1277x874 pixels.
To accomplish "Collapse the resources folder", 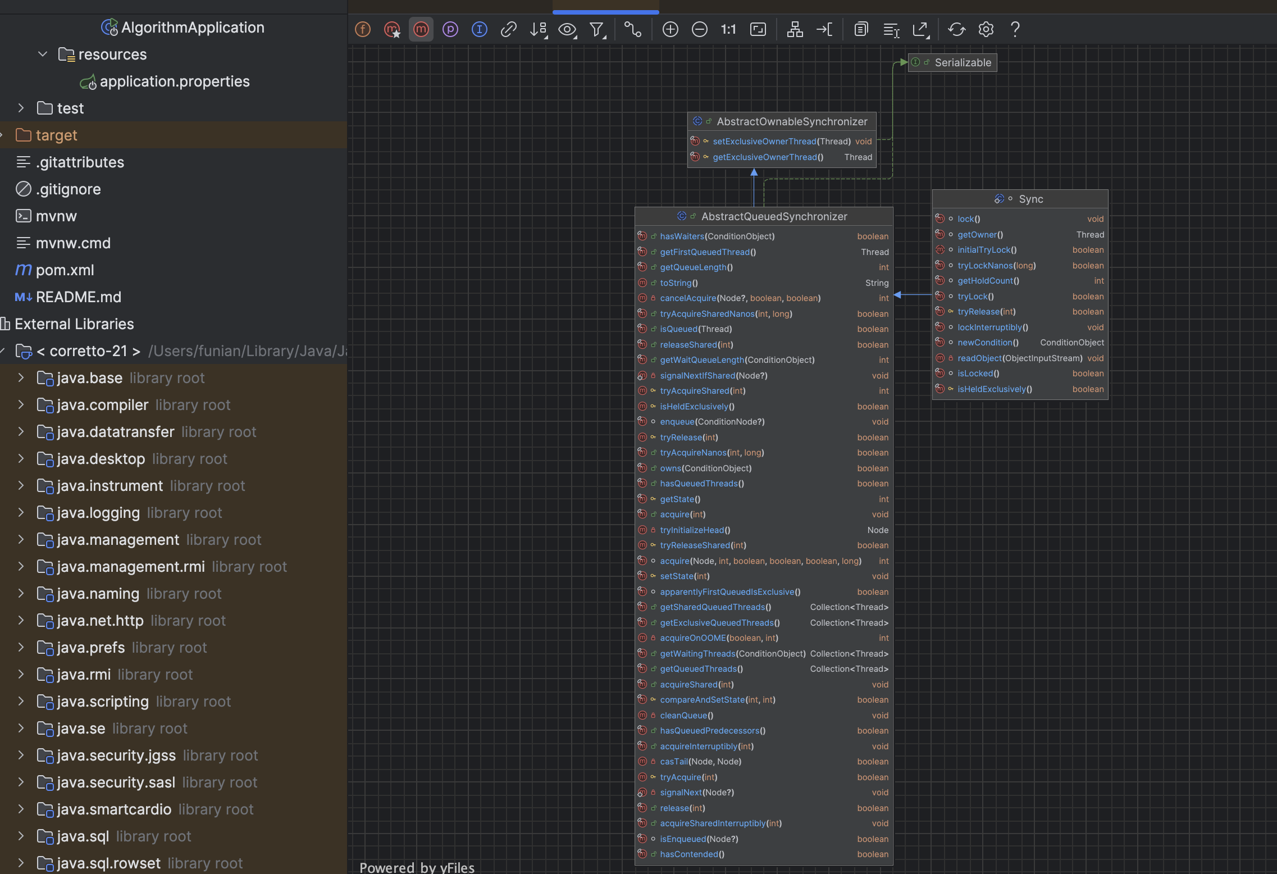I will coord(43,54).
